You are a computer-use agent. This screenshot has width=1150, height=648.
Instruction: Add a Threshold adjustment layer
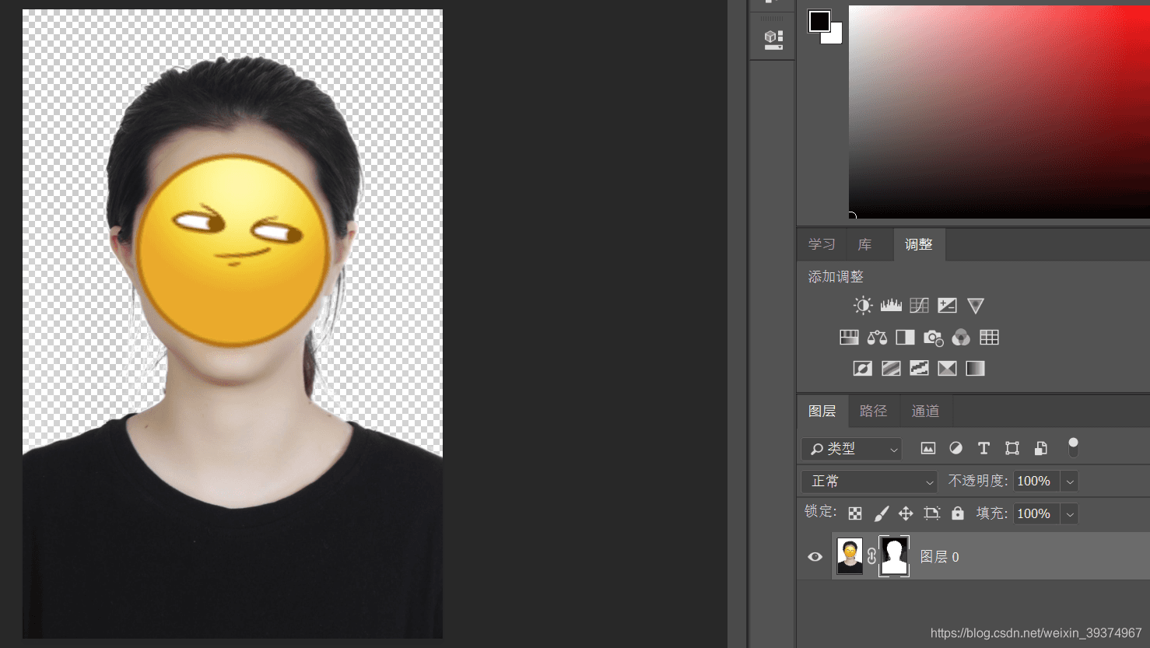pyautogui.click(x=919, y=369)
